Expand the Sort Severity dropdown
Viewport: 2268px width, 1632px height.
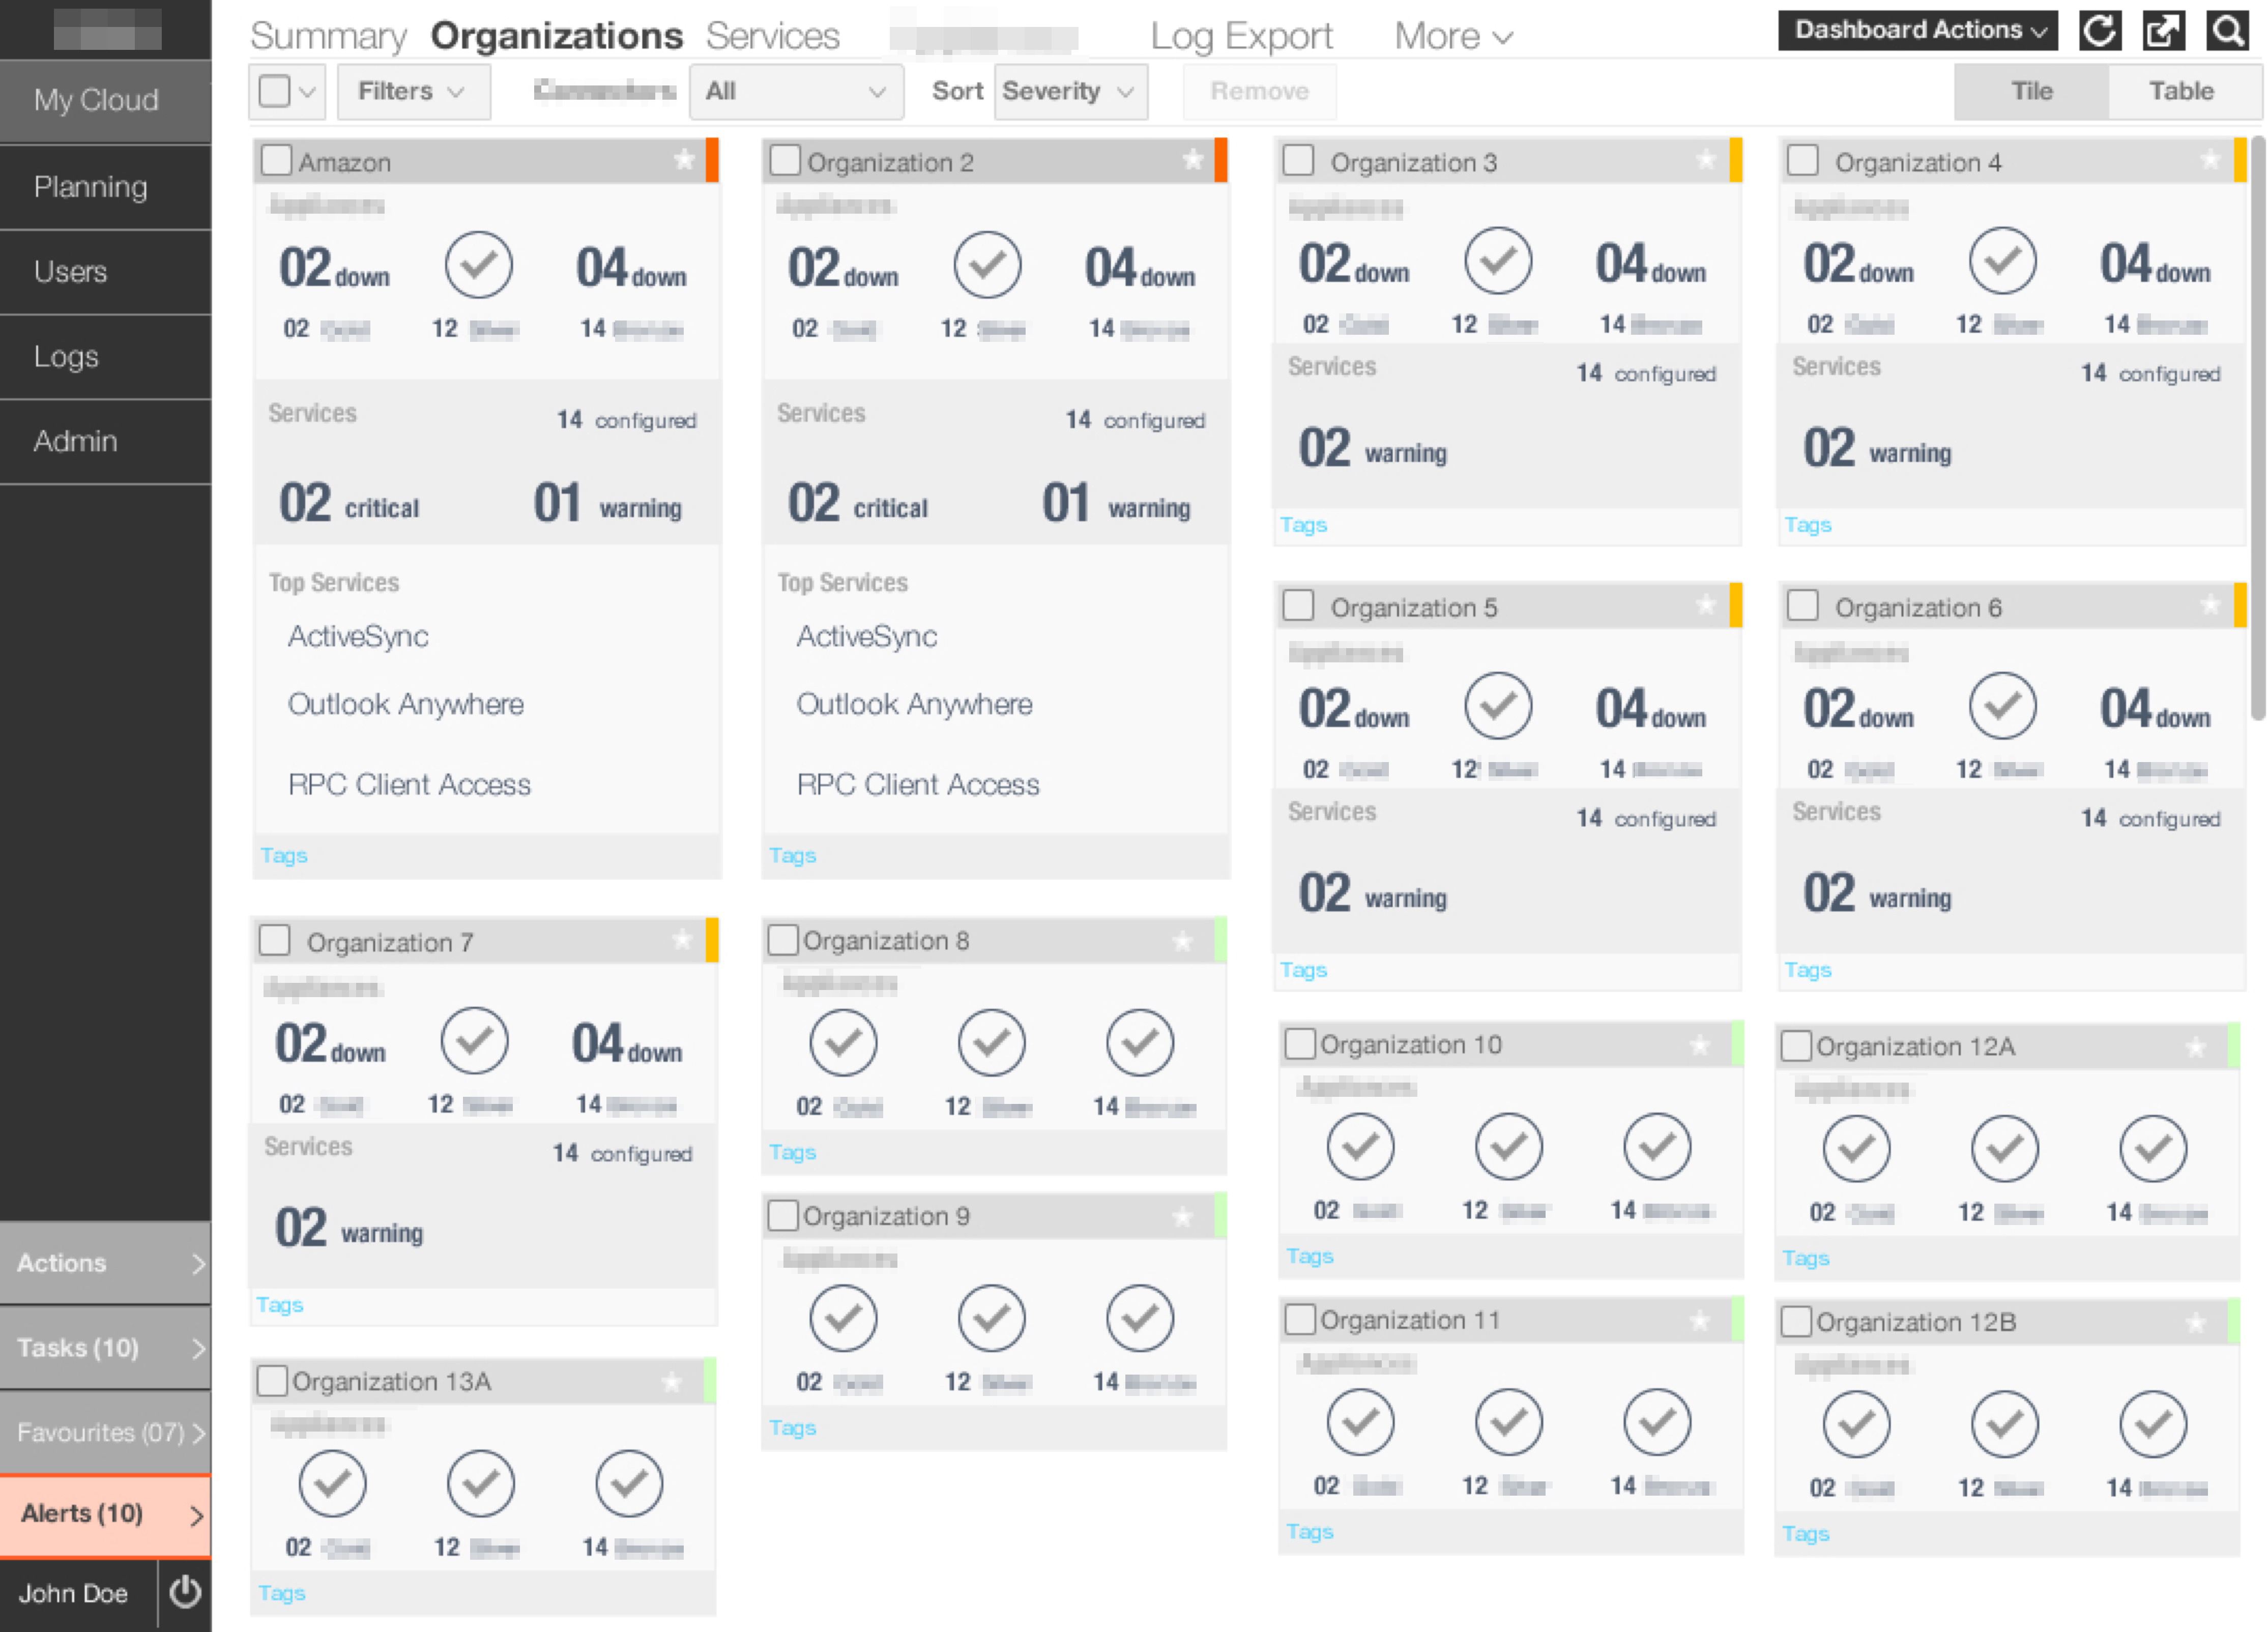tap(1069, 91)
